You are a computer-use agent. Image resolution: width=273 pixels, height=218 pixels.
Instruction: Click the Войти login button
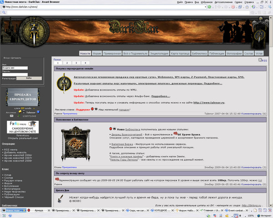click(x=29, y=78)
